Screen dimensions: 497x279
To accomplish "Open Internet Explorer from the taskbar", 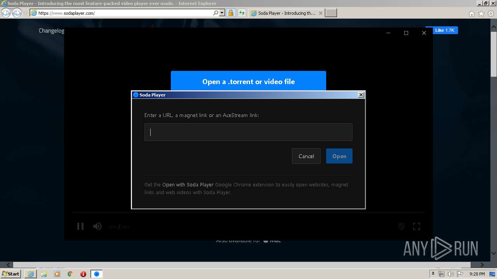I will pyautogui.click(x=31, y=274).
